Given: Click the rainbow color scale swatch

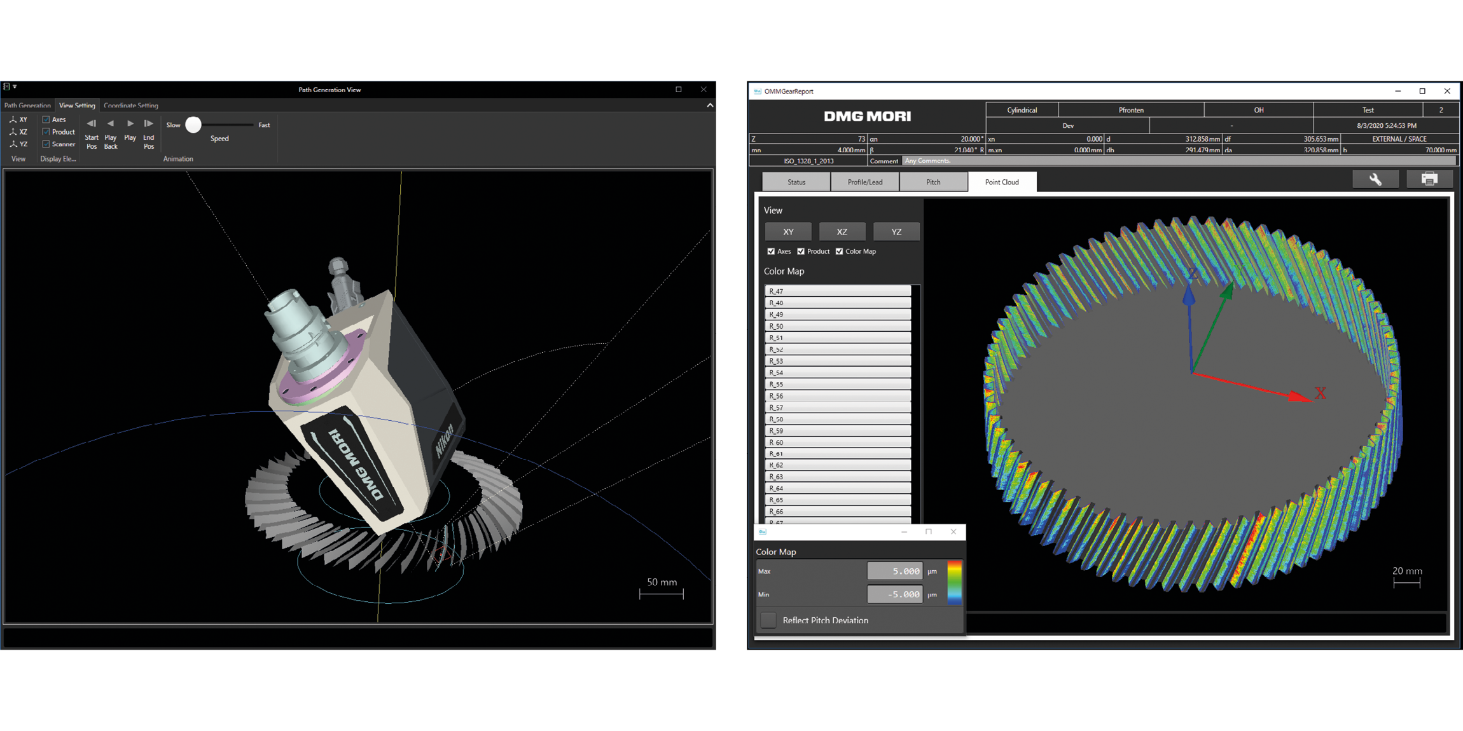Looking at the screenshot, I should (x=954, y=582).
